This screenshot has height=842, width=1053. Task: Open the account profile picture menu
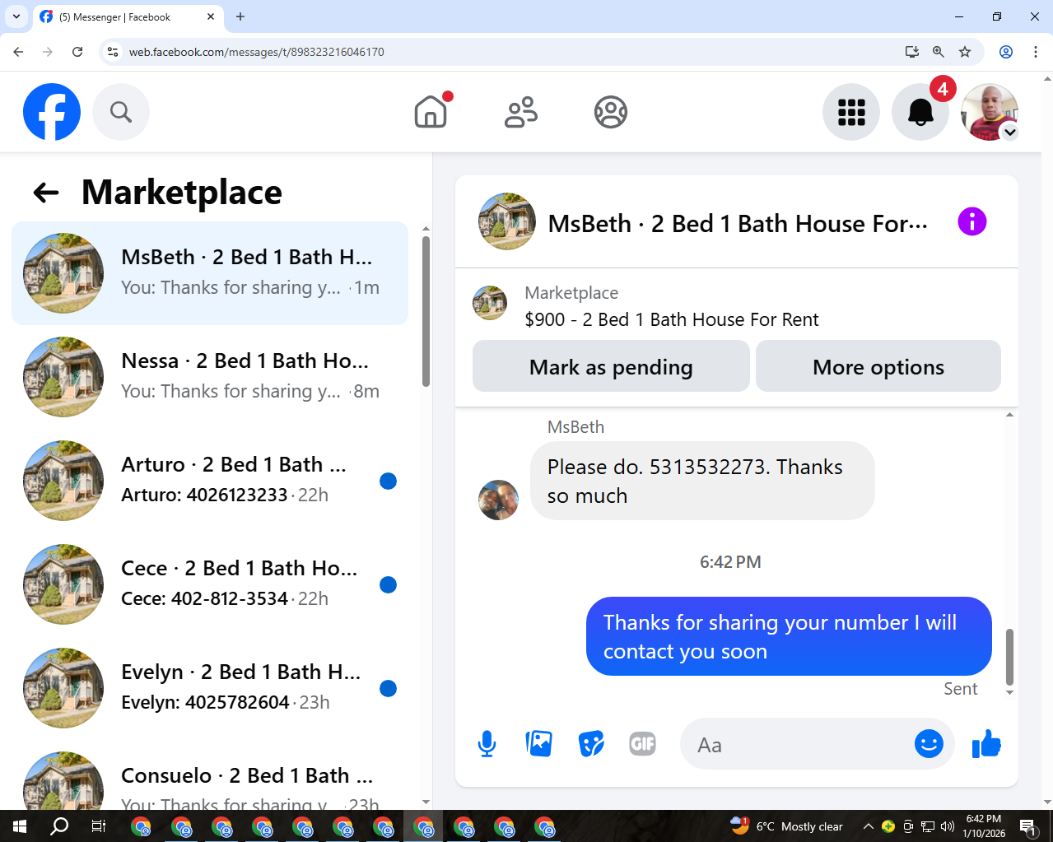[x=990, y=112]
